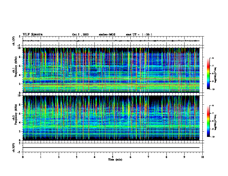
Task: Click the time axis tick label "4"
Action: [95, 157]
